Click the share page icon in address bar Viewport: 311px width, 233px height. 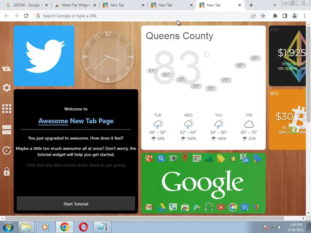(253, 16)
